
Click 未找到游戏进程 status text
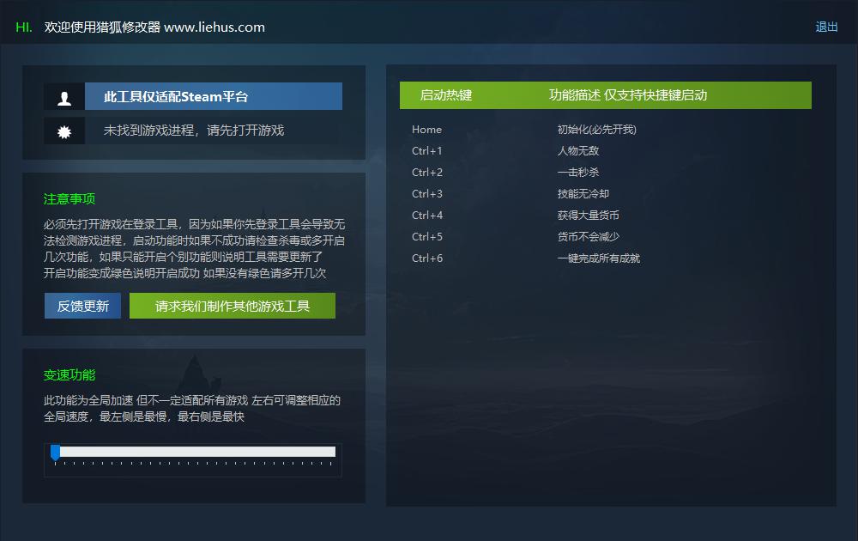[x=194, y=131]
